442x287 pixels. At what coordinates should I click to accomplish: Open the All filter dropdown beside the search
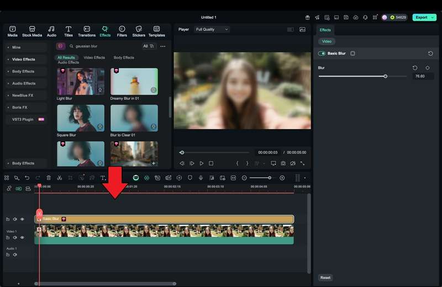pyautogui.click(x=149, y=46)
